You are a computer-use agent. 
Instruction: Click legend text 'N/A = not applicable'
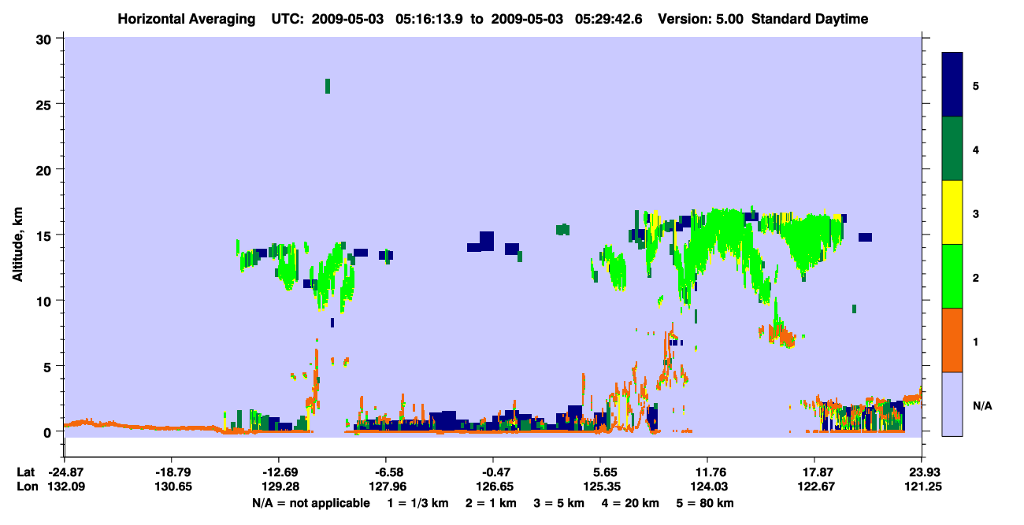310,503
